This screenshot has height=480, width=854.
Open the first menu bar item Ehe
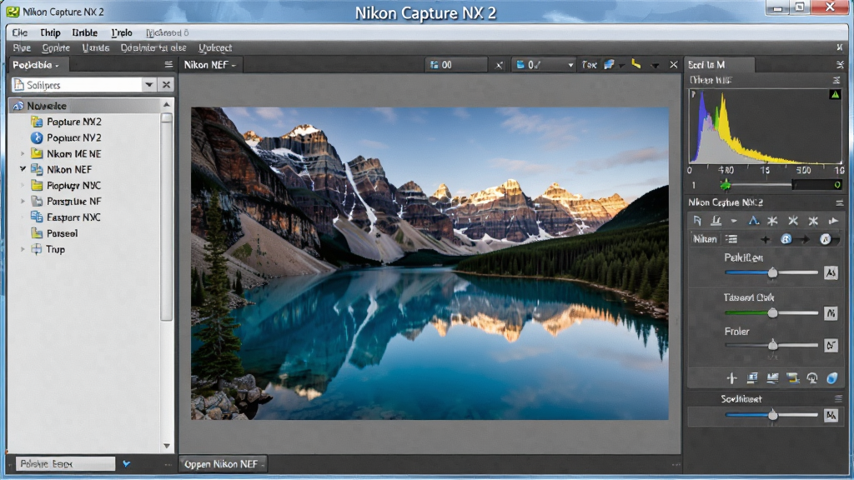pyautogui.click(x=20, y=32)
